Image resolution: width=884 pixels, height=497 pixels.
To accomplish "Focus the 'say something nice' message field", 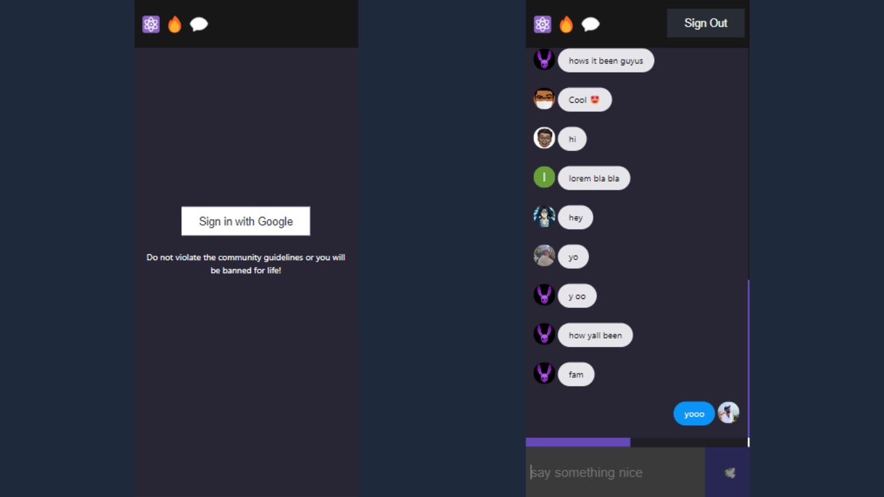I will [615, 472].
